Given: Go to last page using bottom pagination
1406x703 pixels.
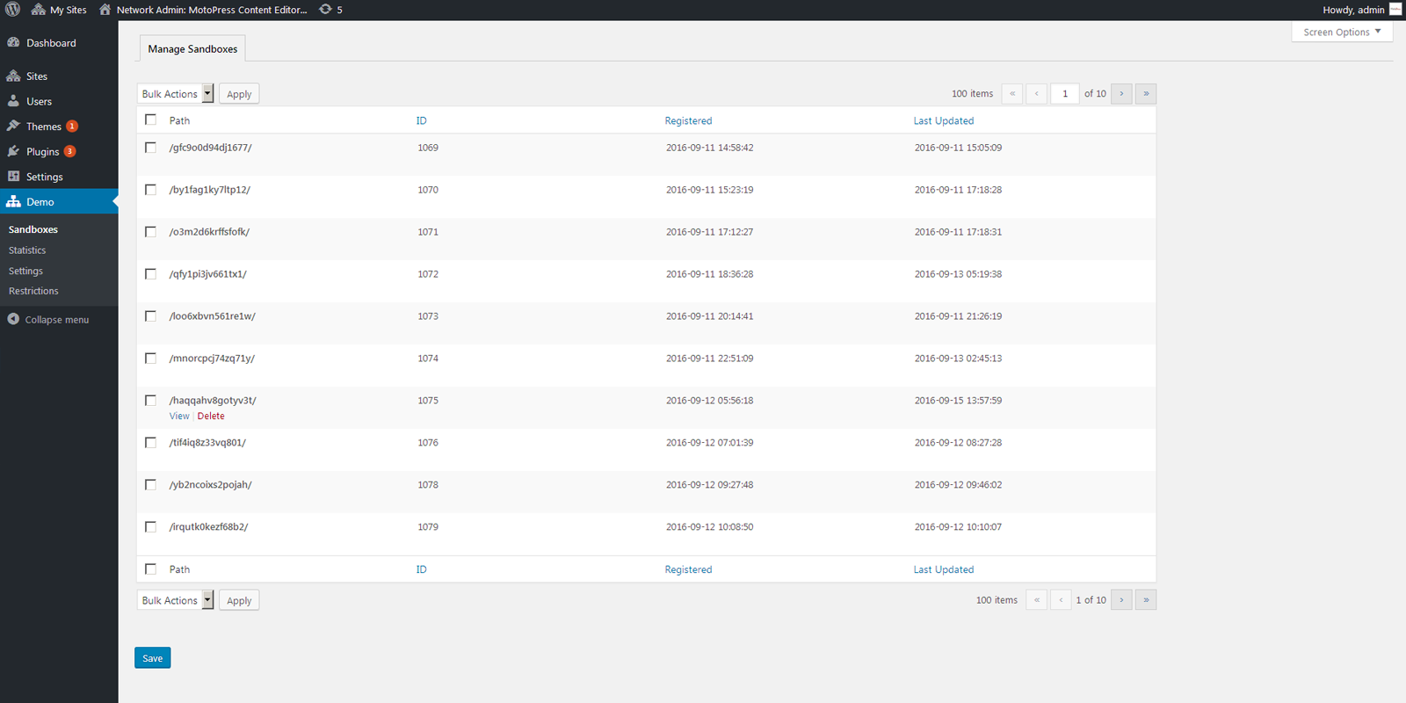Looking at the screenshot, I should coord(1146,600).
